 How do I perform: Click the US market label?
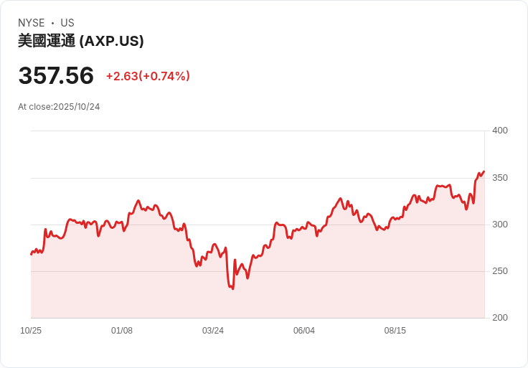click(67, 23)
